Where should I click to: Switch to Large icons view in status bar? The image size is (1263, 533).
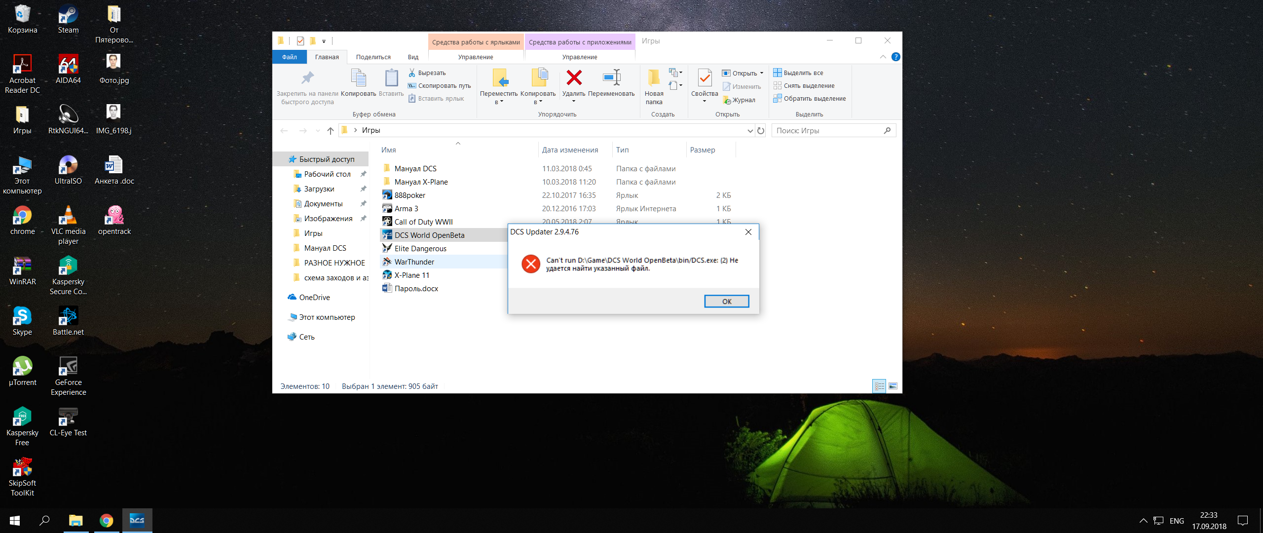892,386
